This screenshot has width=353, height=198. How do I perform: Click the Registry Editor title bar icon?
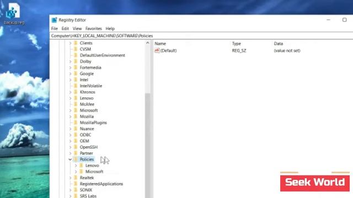54,20
